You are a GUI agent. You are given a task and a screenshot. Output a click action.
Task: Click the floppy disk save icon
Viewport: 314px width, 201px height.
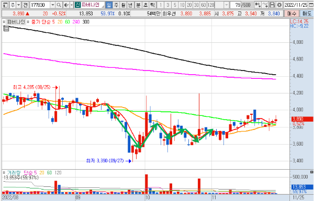[x=272, y=5]
